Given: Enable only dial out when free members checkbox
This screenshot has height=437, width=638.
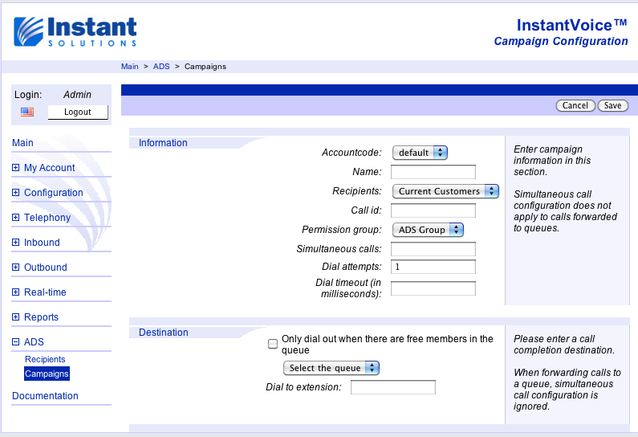Looking at the screenshot, I should pos(273,344).
